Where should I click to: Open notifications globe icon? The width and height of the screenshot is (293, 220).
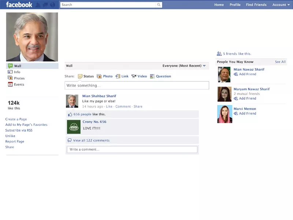(53, 5)
